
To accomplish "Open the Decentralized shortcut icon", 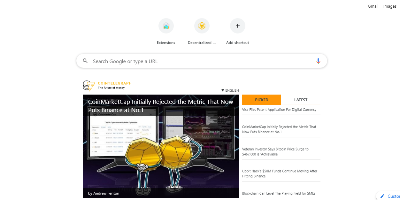I will click(202, 26).
